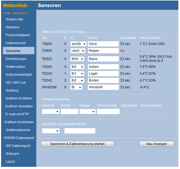
Task: Click the MeteoHub logo title
Action: coord(15,5)
